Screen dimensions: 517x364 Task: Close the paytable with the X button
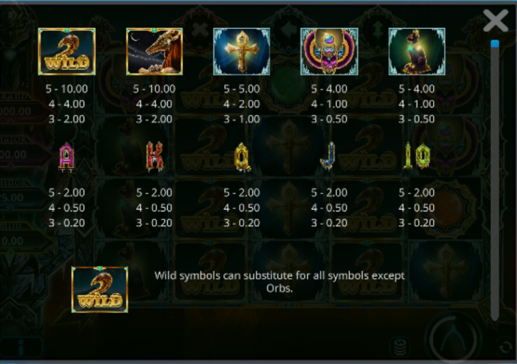tap(496, 20)
